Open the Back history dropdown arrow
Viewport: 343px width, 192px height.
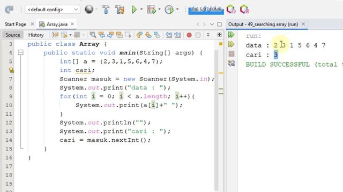[70, 35]
